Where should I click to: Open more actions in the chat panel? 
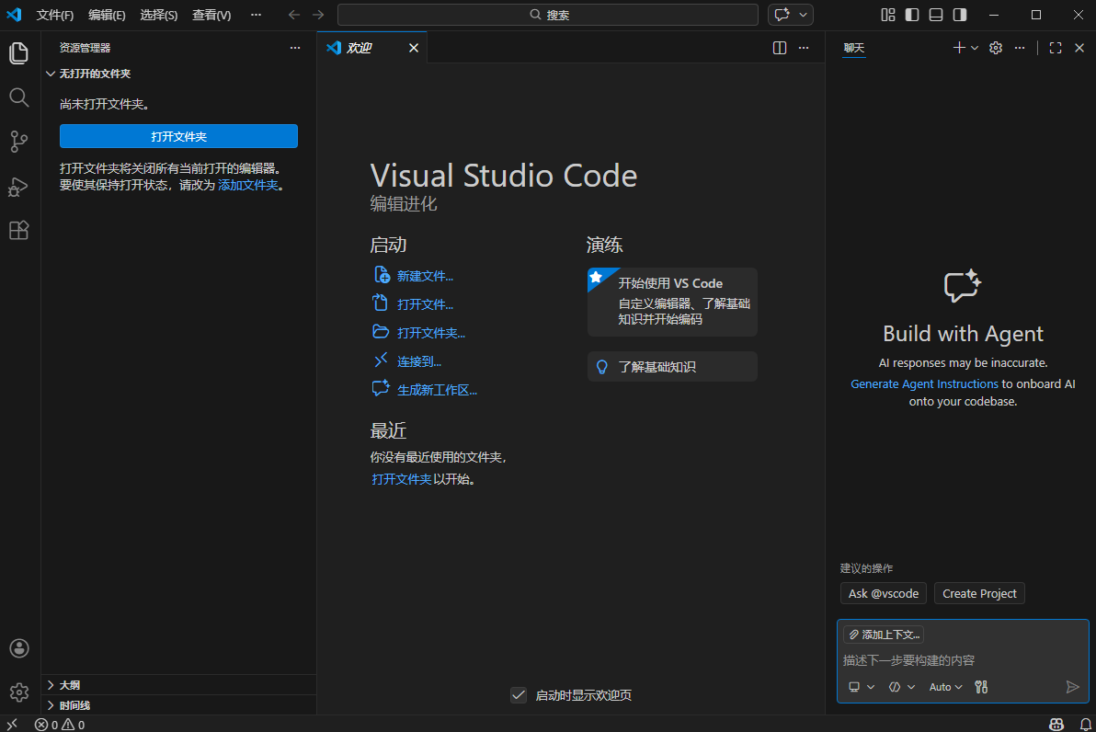coord(1019,48)
